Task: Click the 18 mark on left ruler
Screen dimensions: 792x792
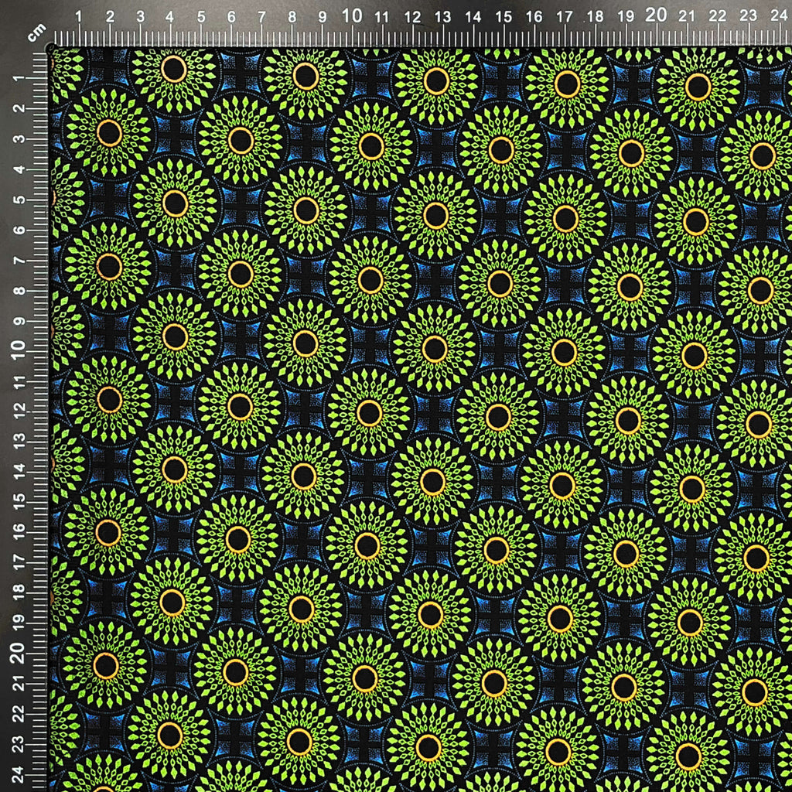Action: coord(19,590)
